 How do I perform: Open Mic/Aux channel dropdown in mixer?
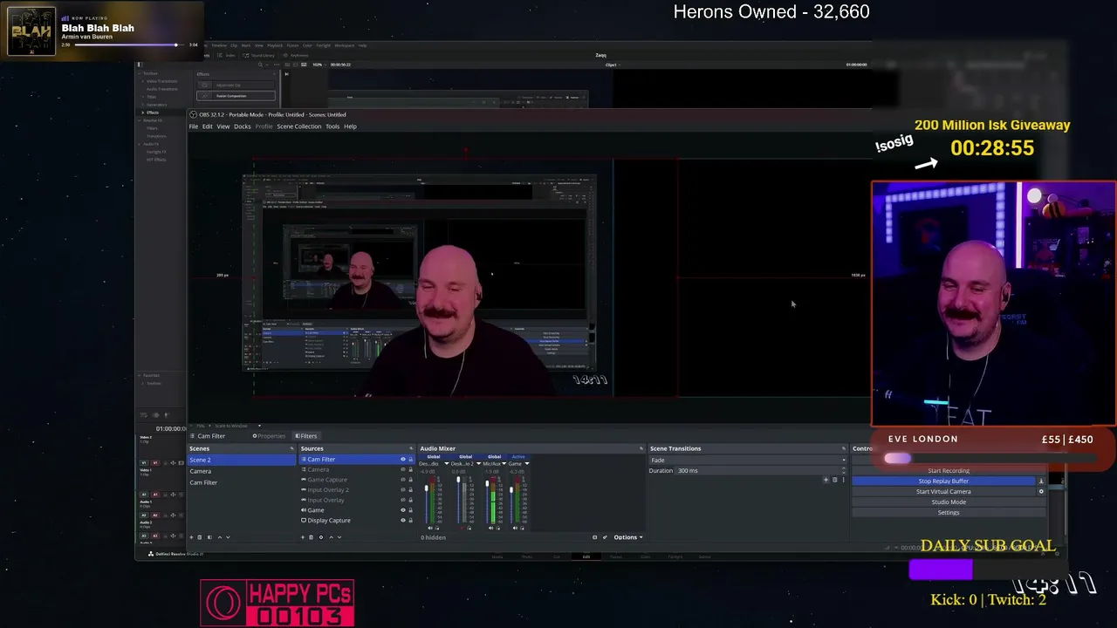505,464
